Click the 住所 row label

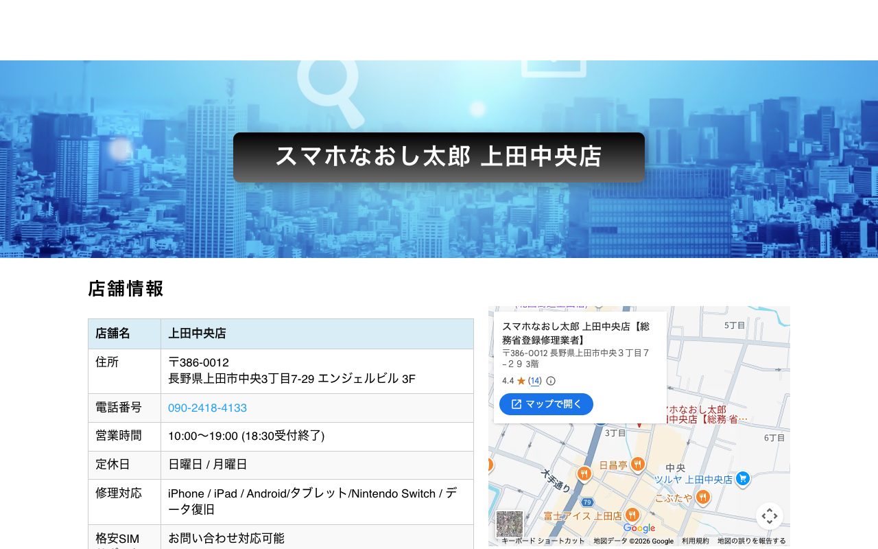[107, 362]
